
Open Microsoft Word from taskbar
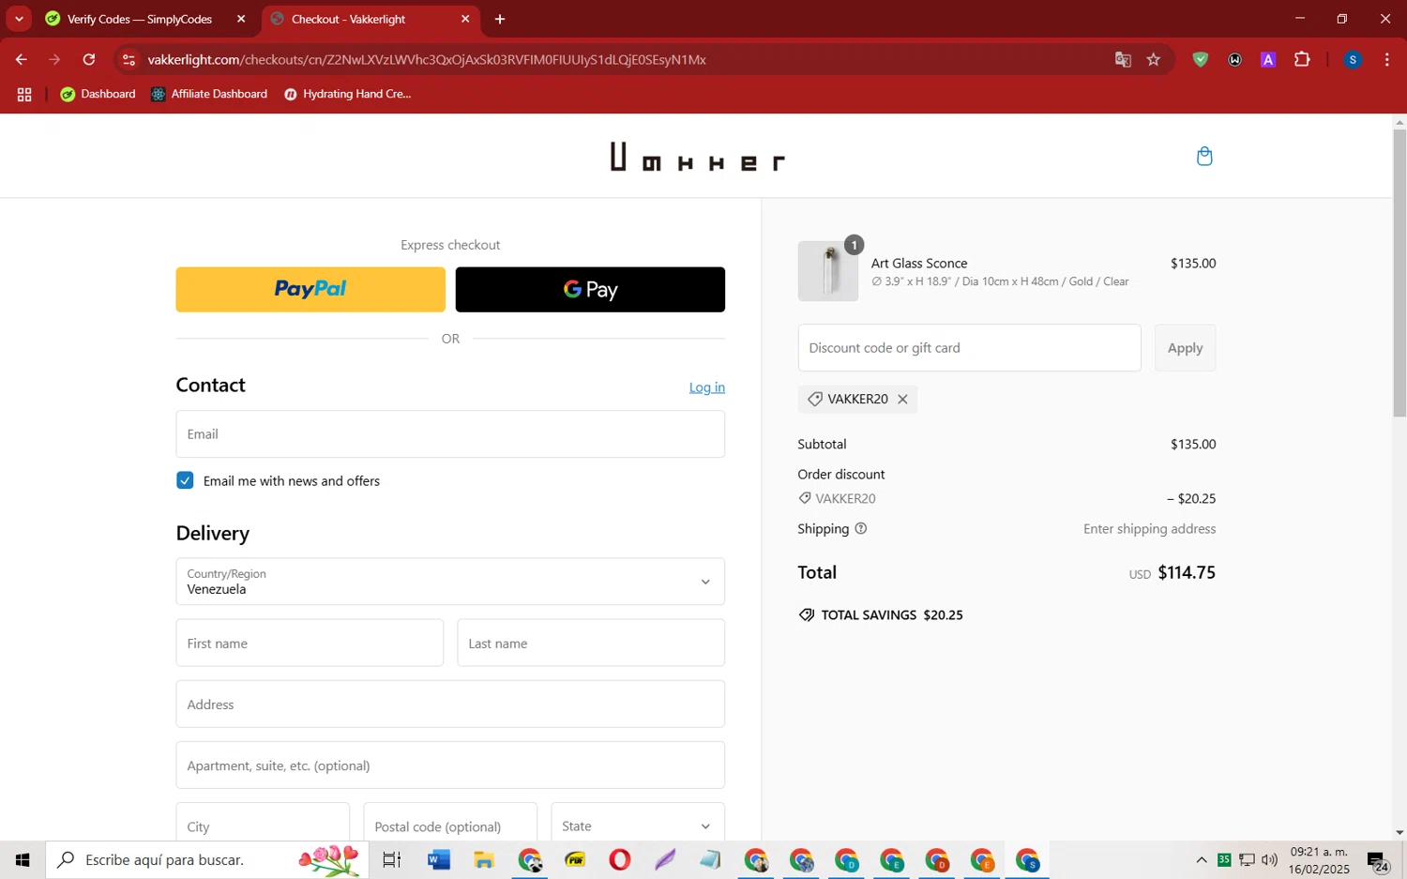coord(438,859)
